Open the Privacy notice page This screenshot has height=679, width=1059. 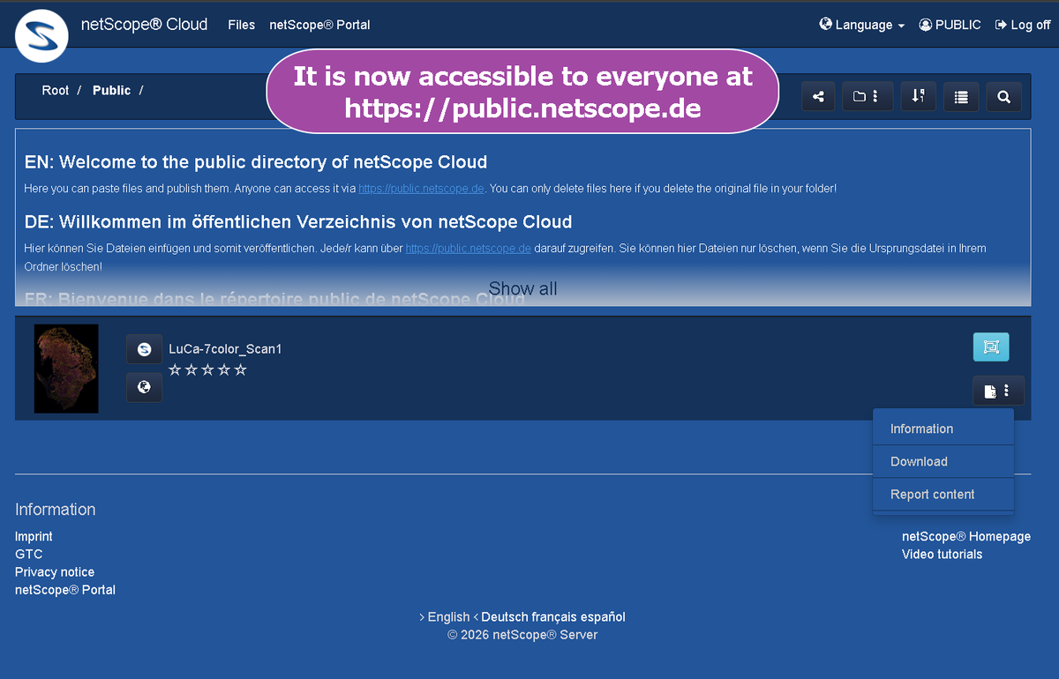pos(54,571)
